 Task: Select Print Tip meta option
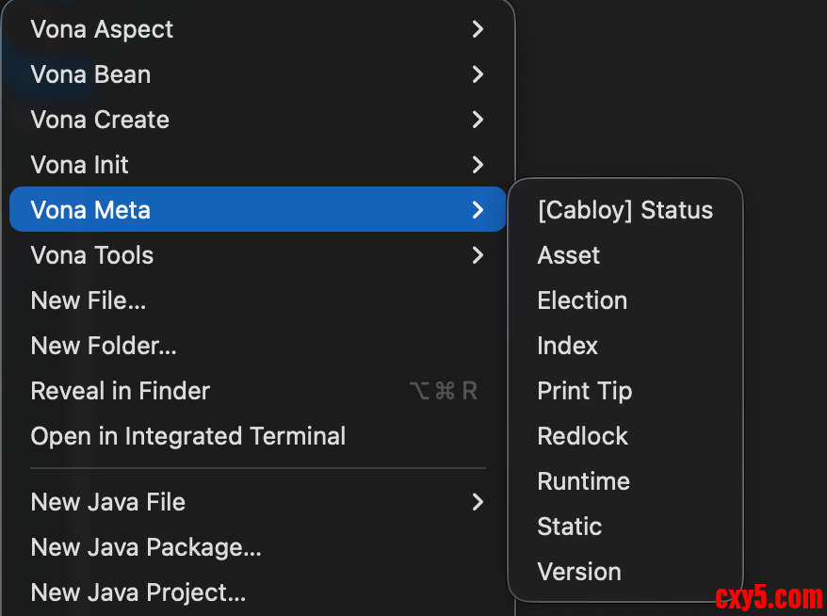click(584, 391)
